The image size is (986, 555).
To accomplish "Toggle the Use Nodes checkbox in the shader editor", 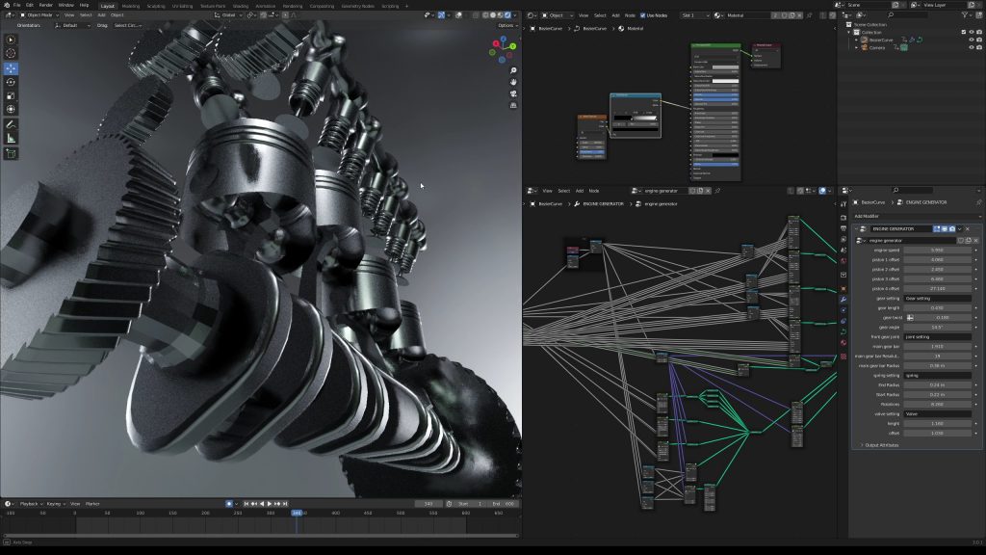I will click(642, 15).
